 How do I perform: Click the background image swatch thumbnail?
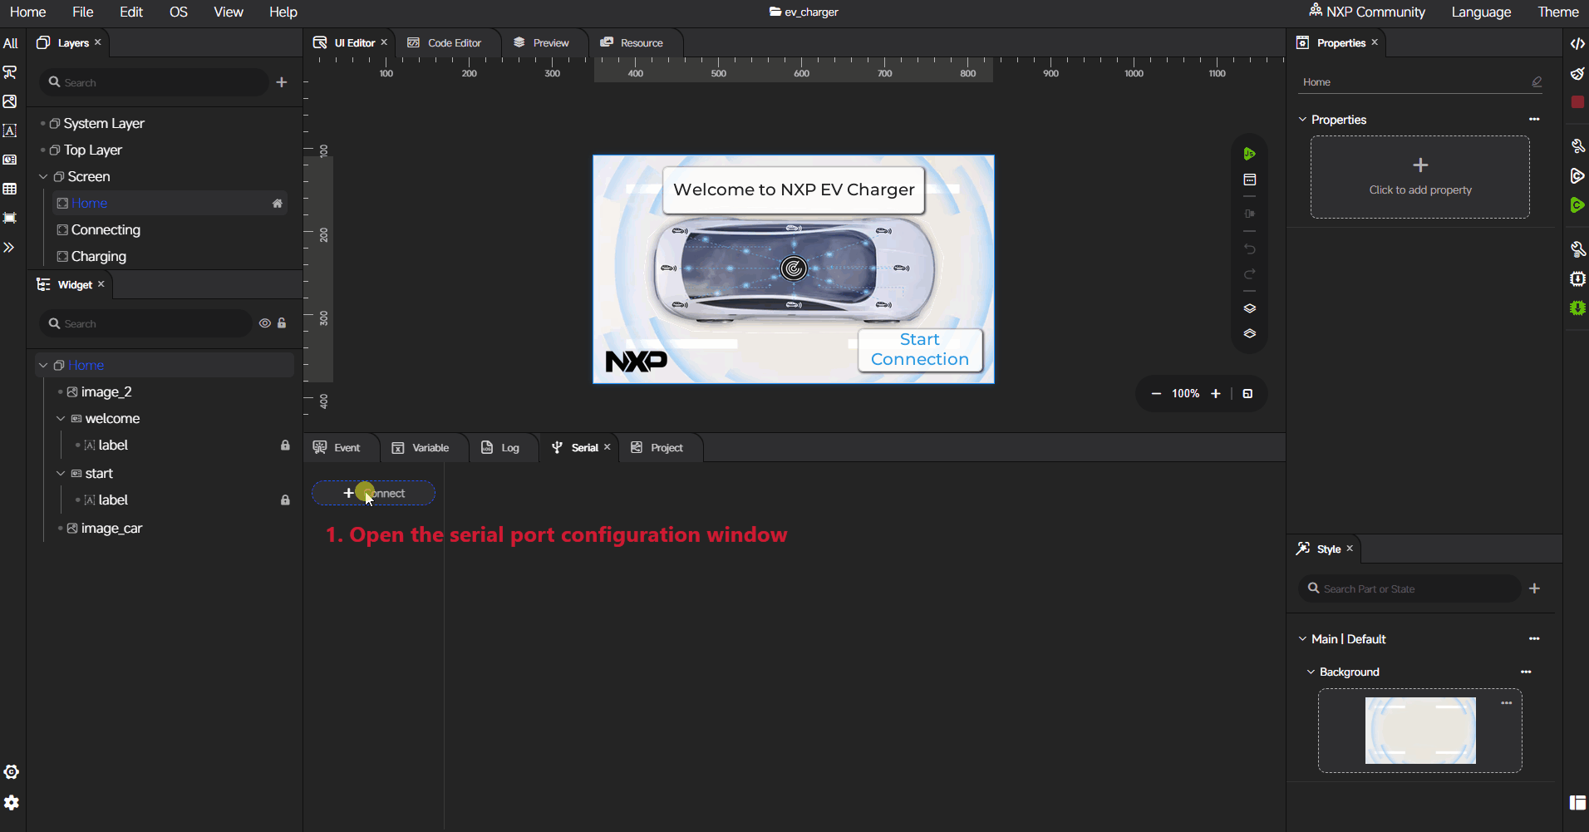pos(1420,731)
